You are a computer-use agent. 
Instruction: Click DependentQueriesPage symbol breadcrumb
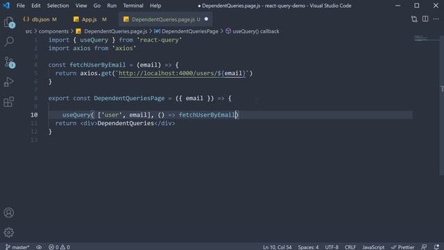click(187, 31)
